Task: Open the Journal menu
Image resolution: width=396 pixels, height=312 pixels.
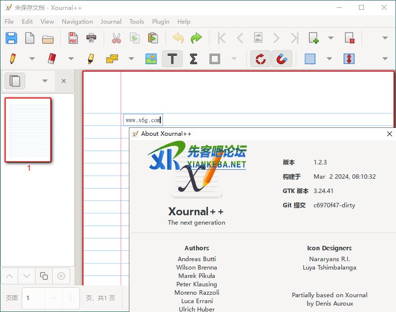Action: tap(111, 21)
